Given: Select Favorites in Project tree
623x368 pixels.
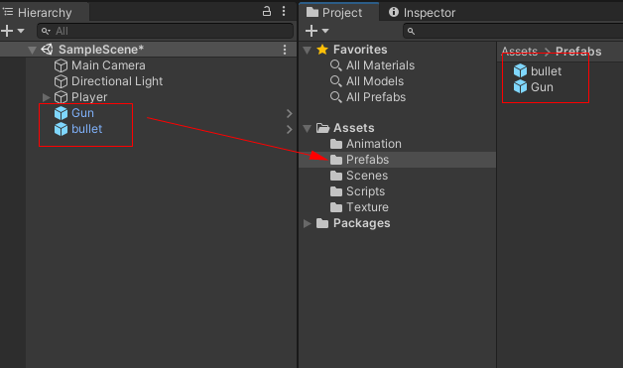Looking at the screenshot, I should (360, 50).
